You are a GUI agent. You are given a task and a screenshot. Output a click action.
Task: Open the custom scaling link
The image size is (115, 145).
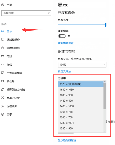64,71
